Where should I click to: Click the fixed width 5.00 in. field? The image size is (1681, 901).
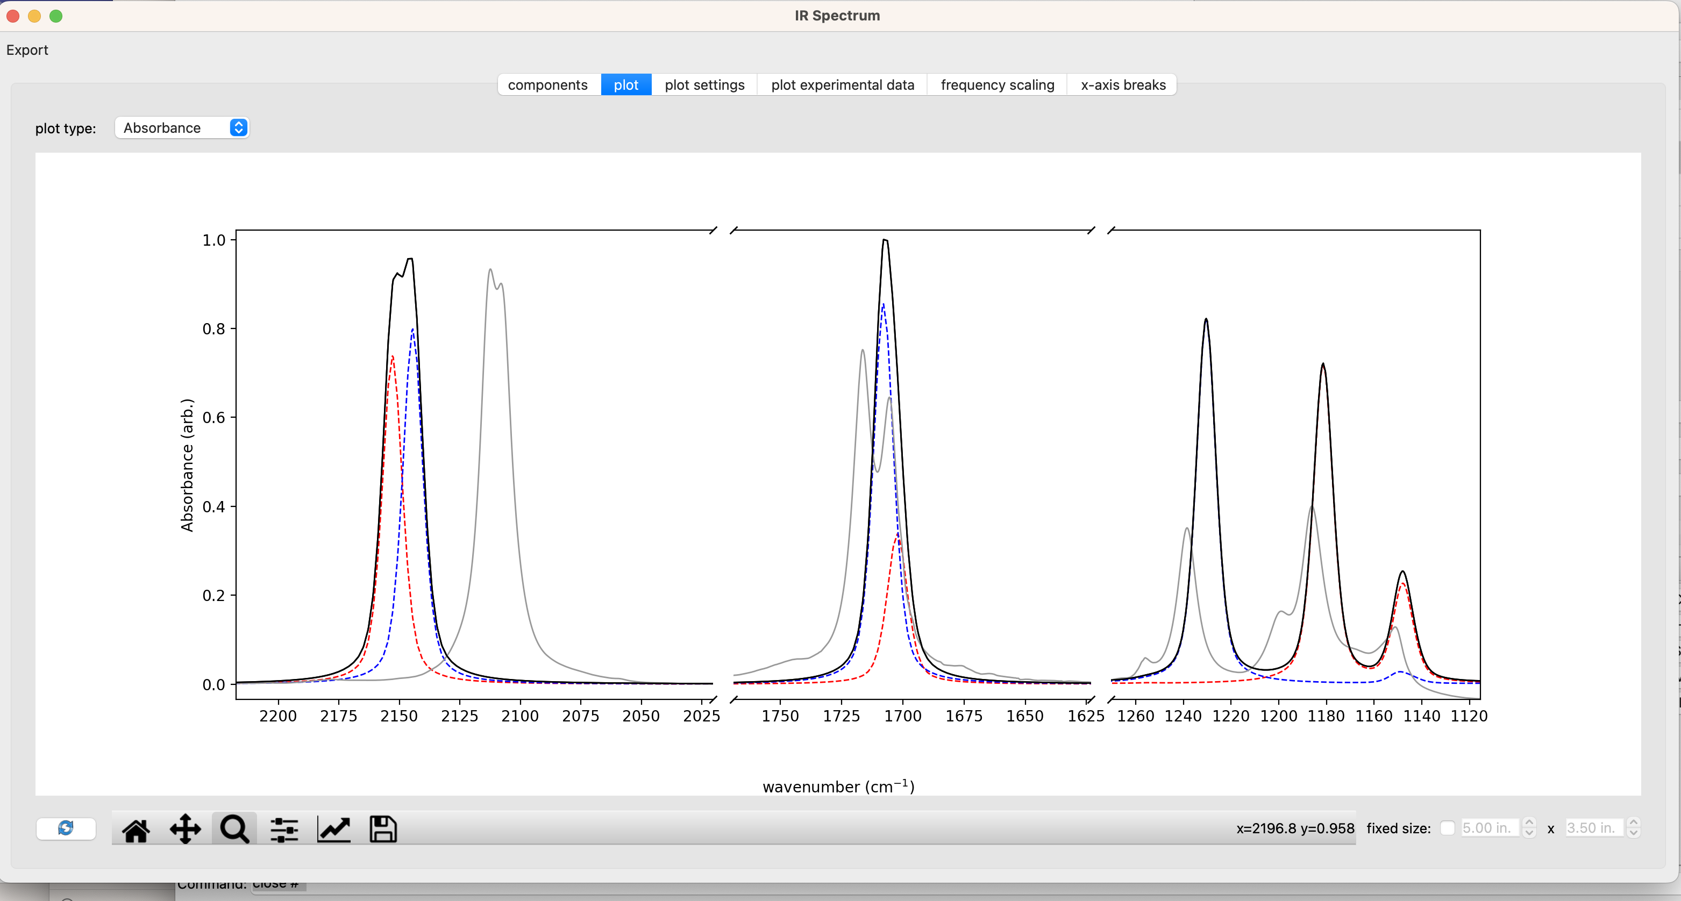[x=1491, y=828]
